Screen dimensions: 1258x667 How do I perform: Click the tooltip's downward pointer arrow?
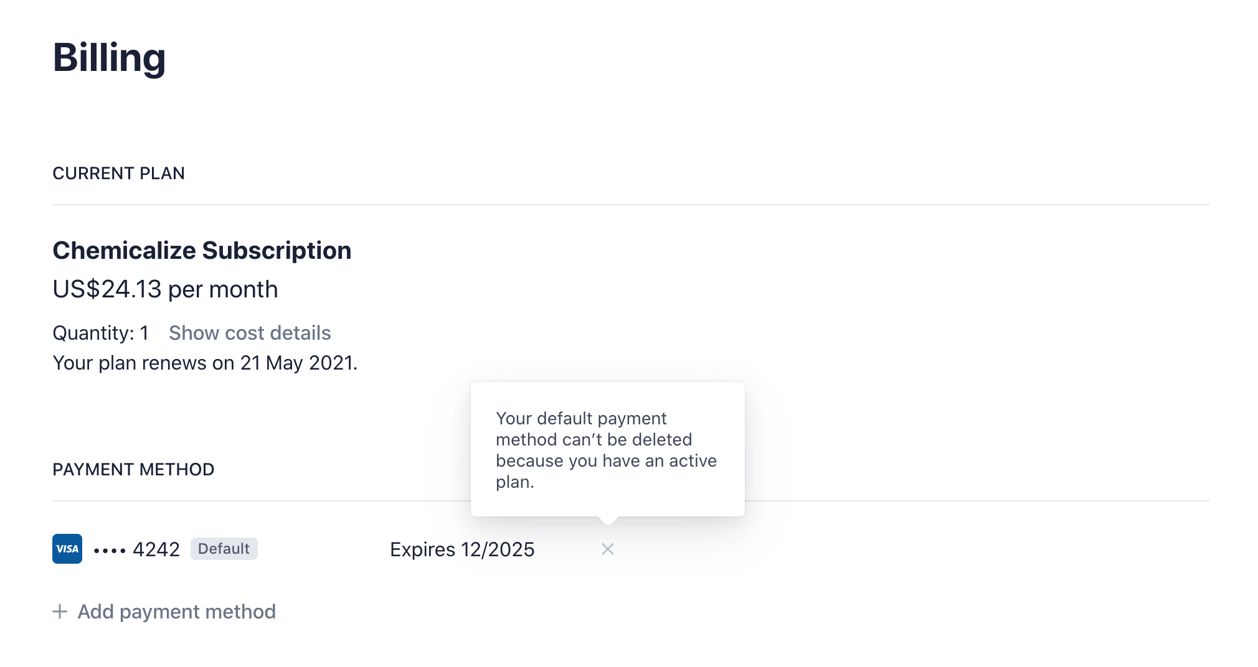[608, 520]
